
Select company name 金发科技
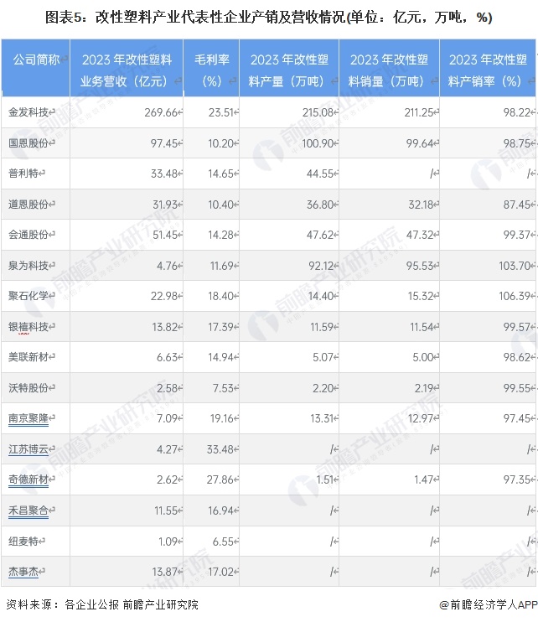[x=28, y=112]
